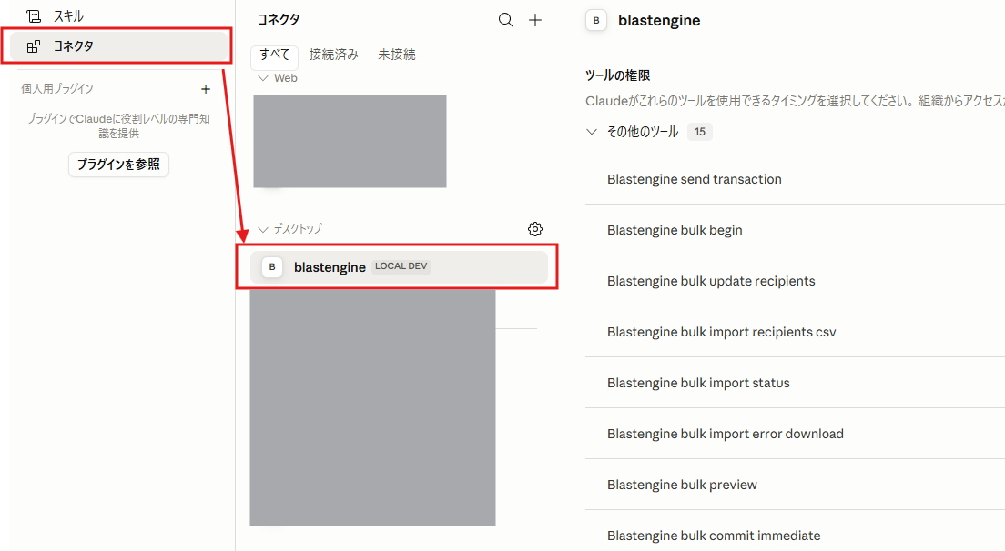Click the LOCAL DEV badge
Viewport: 1005px width, 551px height.
tap(401, 266)
